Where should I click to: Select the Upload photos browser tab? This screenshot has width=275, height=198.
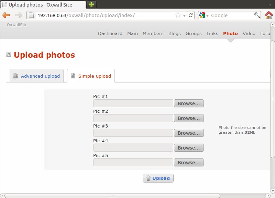click(x=43, y=4)
